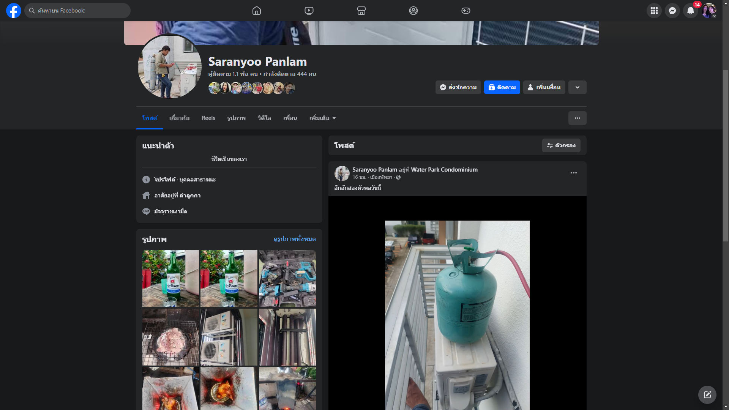
Task: Open the ตัวกรอง filters button
Action: [x=561, y=145]
